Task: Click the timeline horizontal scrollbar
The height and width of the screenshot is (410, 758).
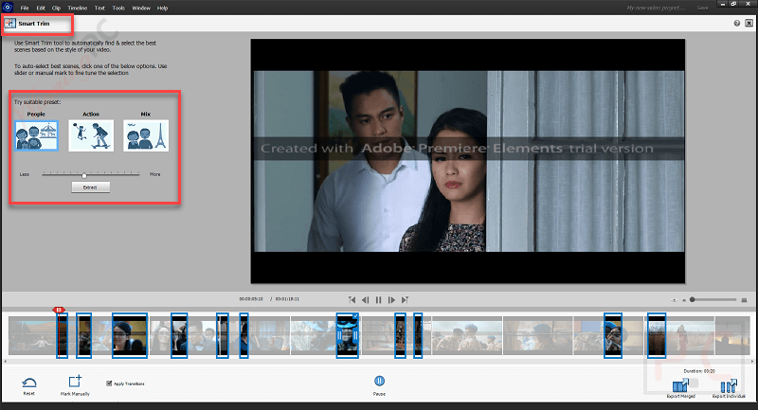Action: pyautogui.click(x=378, y=361)
